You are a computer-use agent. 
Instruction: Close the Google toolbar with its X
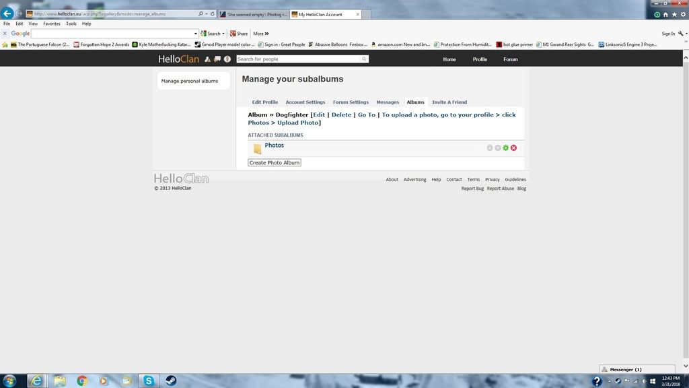[5, 34]
